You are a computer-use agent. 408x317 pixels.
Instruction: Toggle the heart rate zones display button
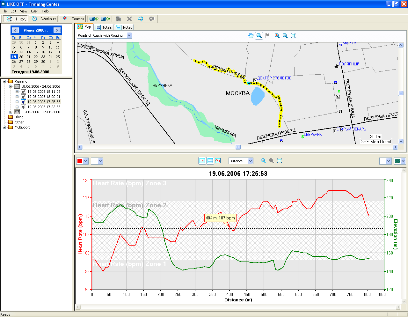point(210,161)
